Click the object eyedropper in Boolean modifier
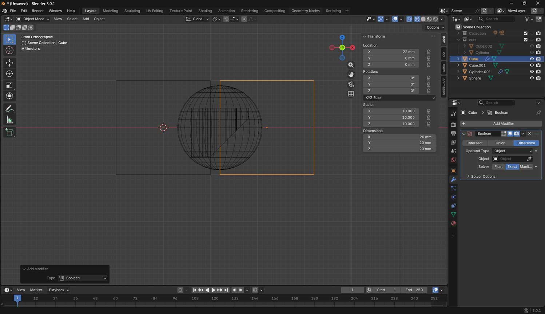Image resolution: width=545 pixels, height=314 pixels. [529, 159]
